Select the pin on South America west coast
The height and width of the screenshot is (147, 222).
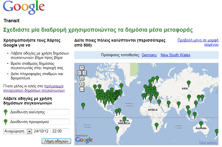117,129
